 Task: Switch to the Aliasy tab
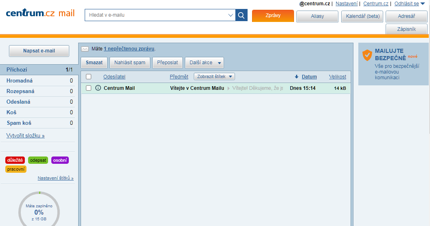(317, 16)
